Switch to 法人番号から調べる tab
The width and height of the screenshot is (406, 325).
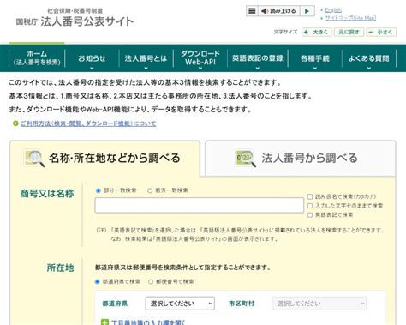301,159
